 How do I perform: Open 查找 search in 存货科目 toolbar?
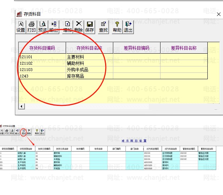103,27
